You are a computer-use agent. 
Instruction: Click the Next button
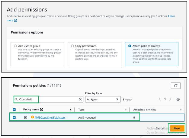pyautogui.click(x=177, y=128)
